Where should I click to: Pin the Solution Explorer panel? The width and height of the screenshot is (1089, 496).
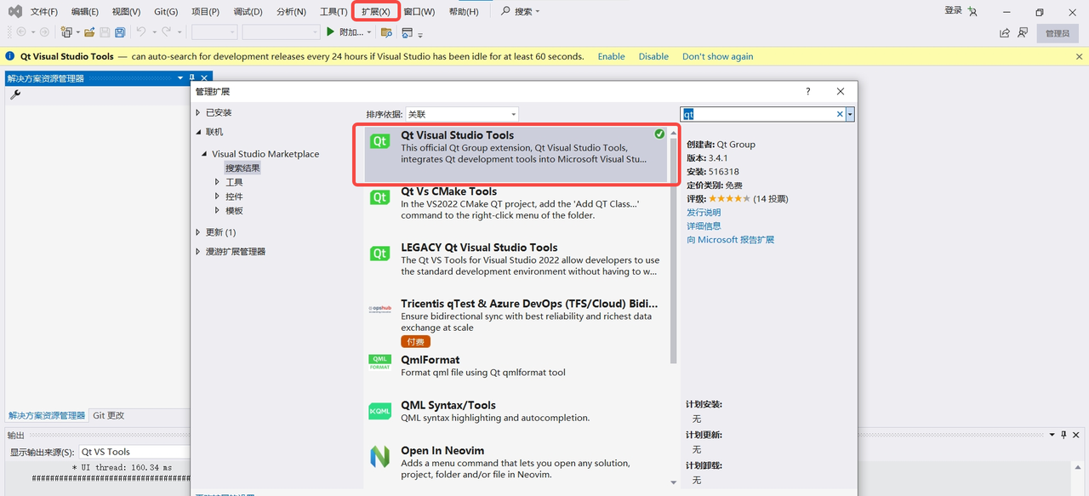coord(192,78)
